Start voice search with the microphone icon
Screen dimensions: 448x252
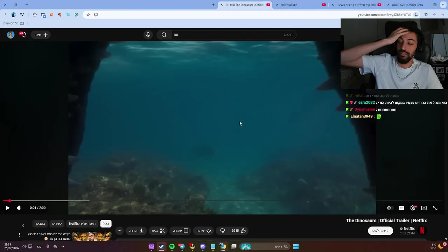[x=148, y=35]
